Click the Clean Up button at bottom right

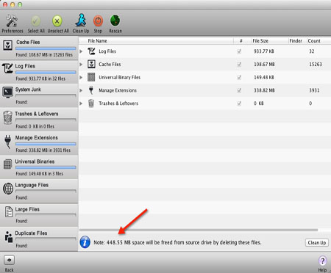(x=317, y=243)
